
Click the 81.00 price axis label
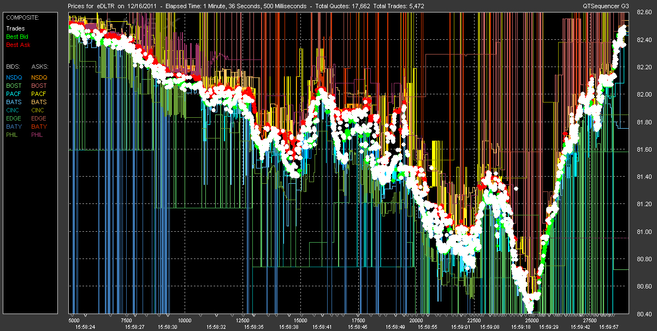645,232
